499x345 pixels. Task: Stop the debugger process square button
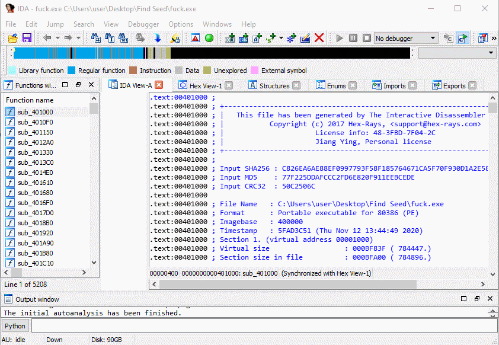pyautogui.click(x=367, y=38)
